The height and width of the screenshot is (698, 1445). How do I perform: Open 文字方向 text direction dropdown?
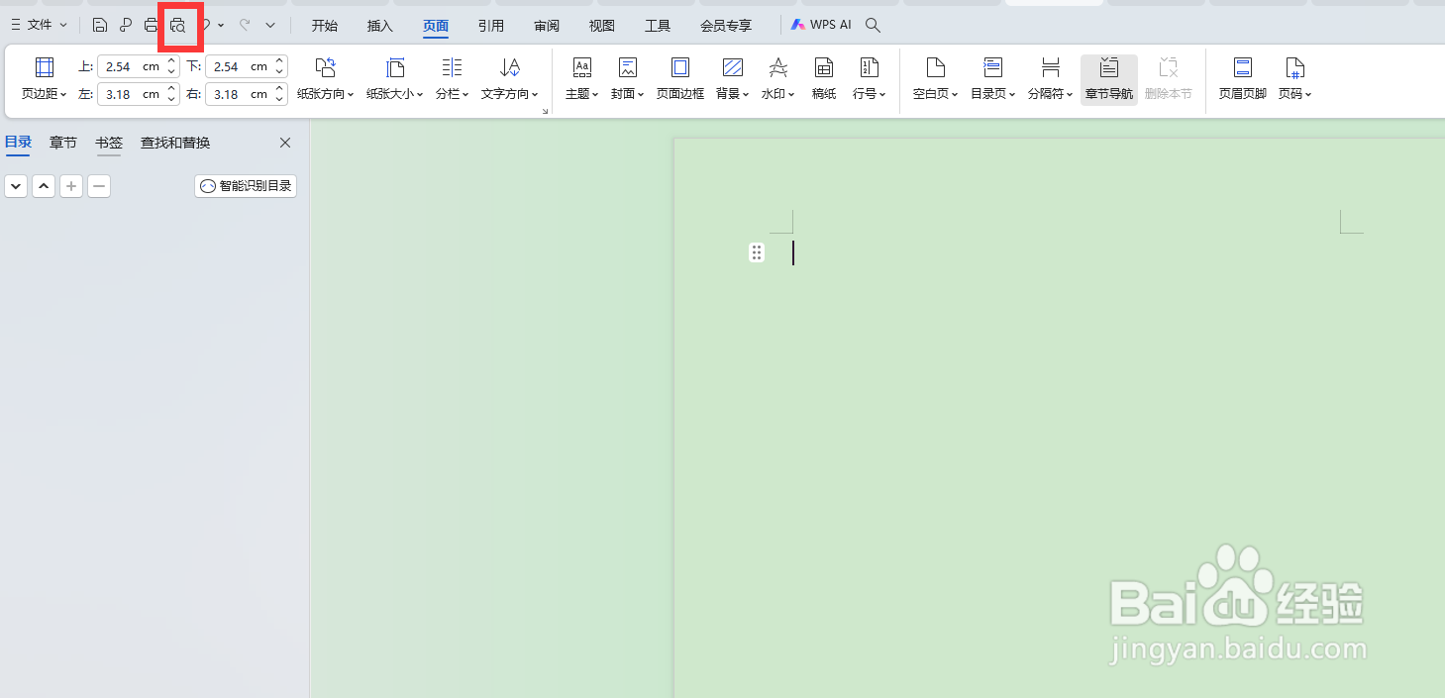(x=510, y=79)
